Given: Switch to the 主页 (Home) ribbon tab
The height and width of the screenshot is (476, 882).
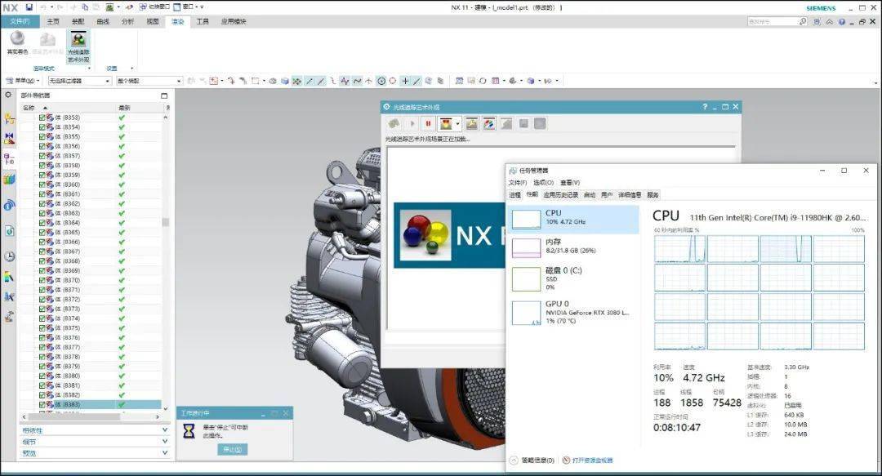Looking at the screenshot, I should [x=53, y=21].
